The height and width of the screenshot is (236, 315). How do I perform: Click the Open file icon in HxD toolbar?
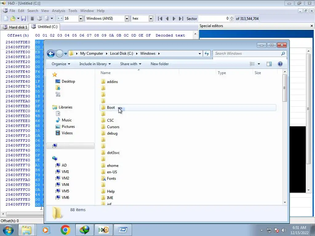click(x=13, y=18)
